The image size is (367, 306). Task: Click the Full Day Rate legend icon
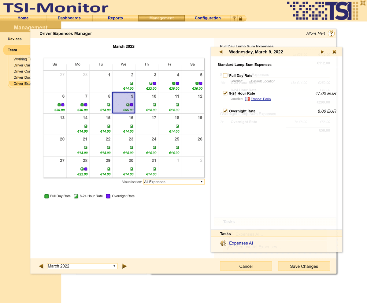click(46, 196)
